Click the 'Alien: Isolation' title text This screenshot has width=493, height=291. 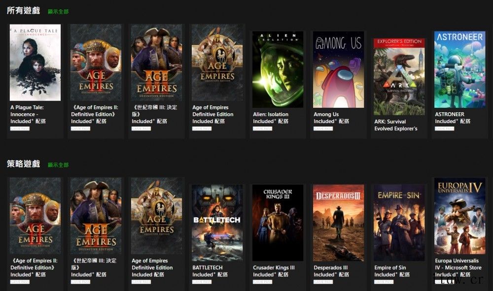point(271,114)
